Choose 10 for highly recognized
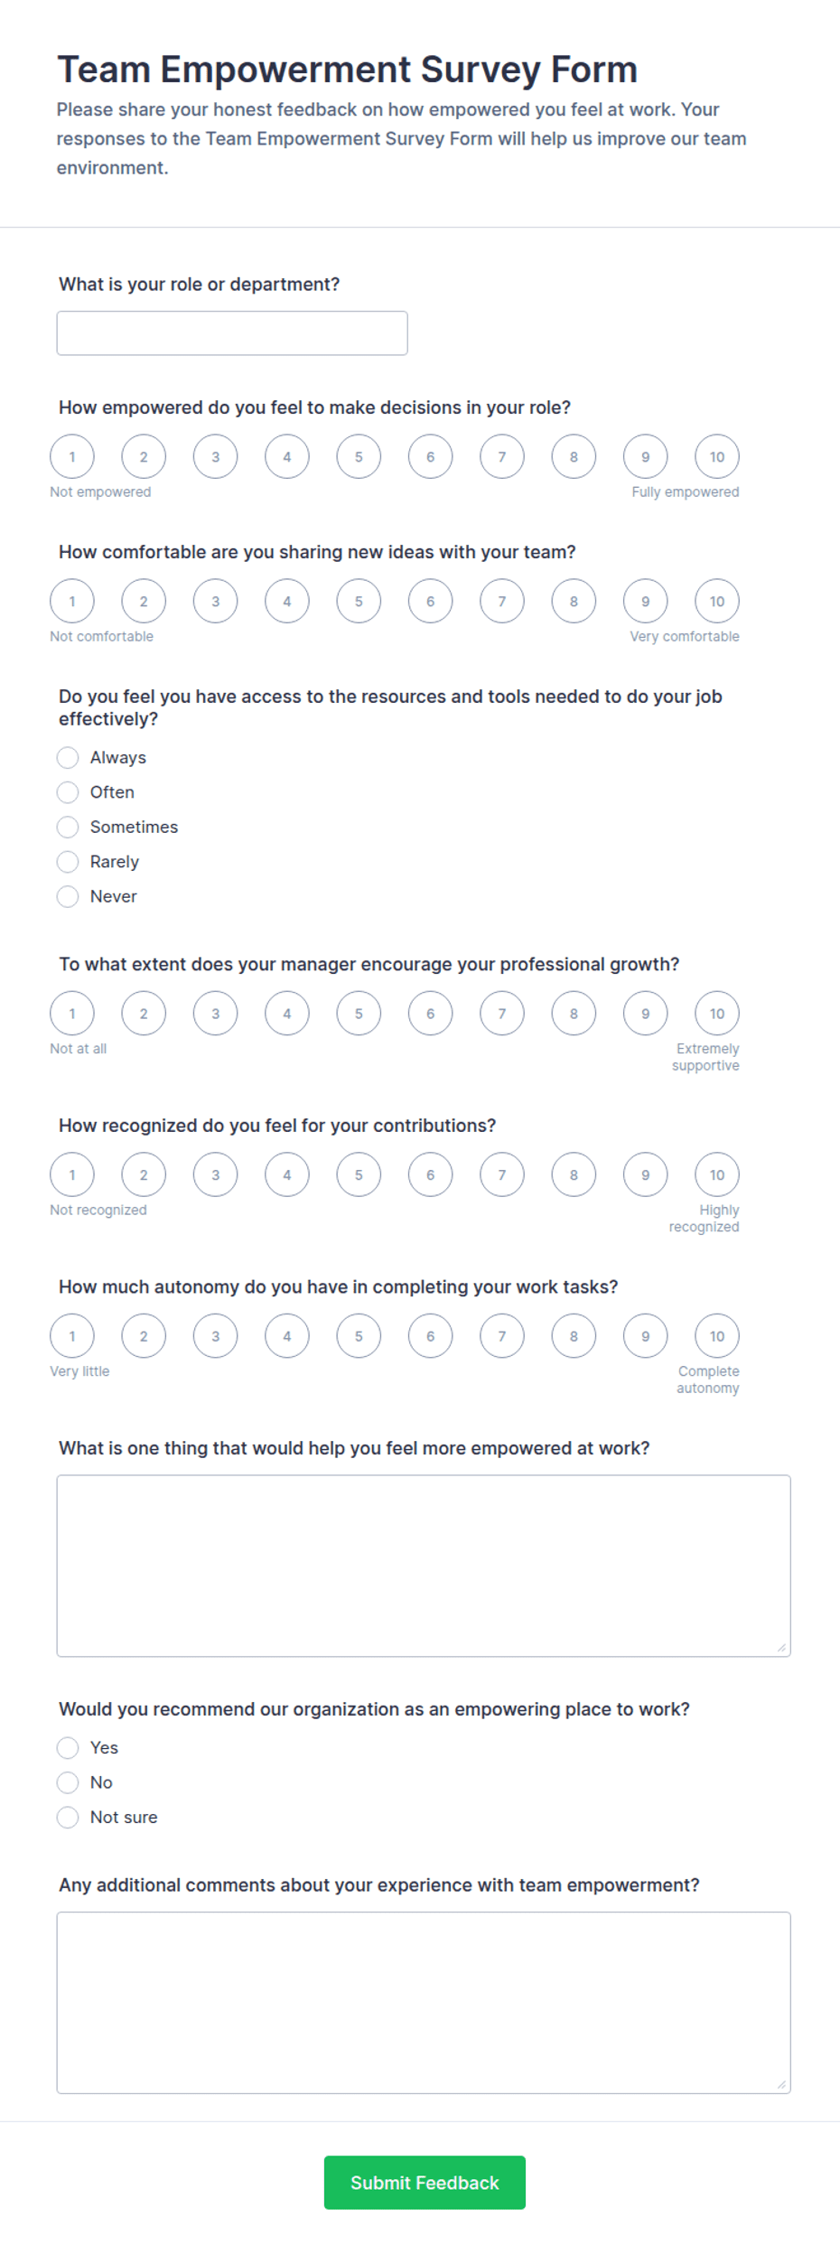The image size is (840, 2254). (717, 1175)
